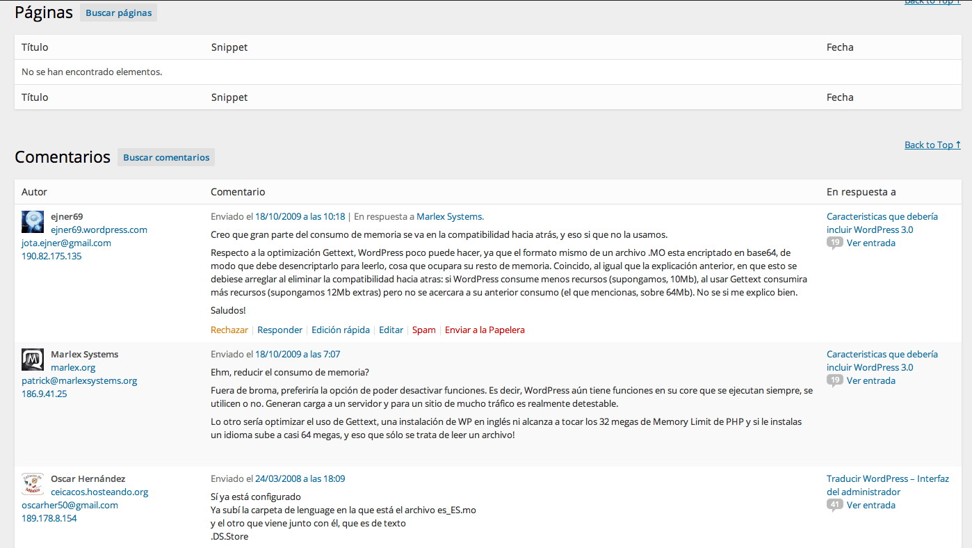Click the 19 comment bubble in ejner69's row
972x548 pixels.
pyautogui.click(x=835, y=243)
